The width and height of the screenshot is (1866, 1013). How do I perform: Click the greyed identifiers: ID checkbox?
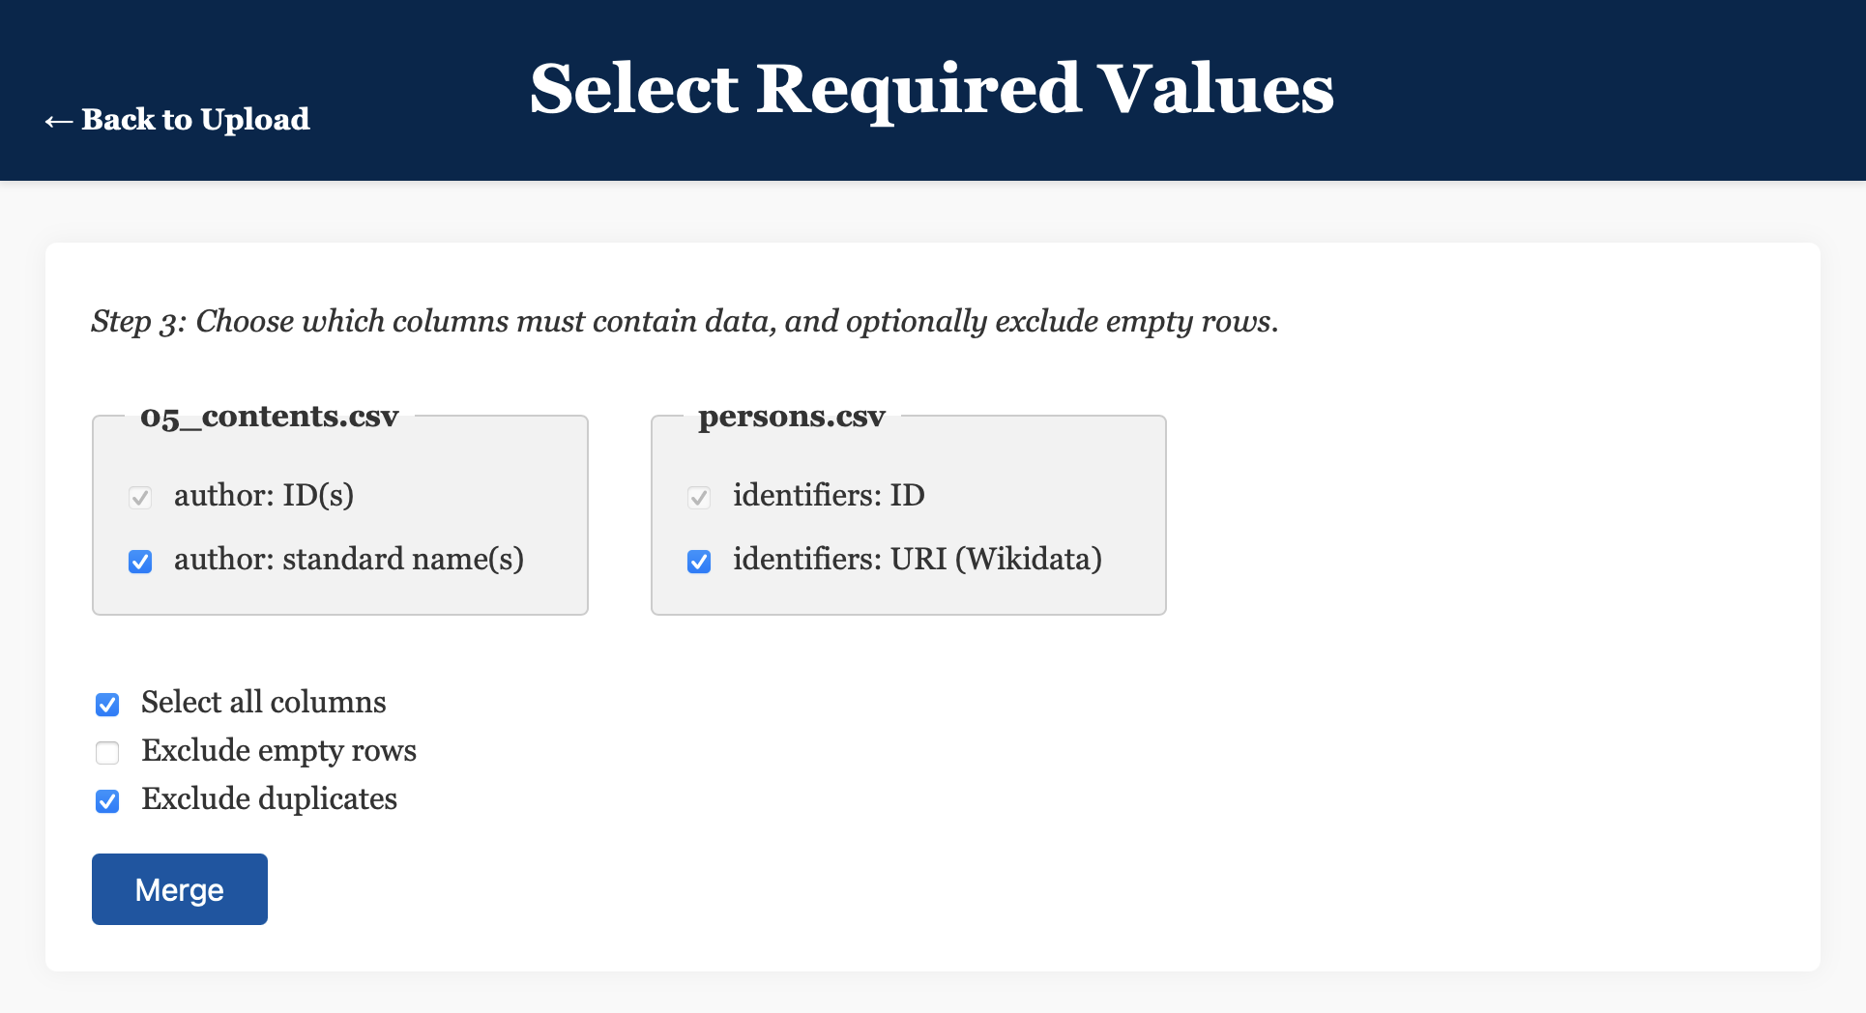(699, 498)
